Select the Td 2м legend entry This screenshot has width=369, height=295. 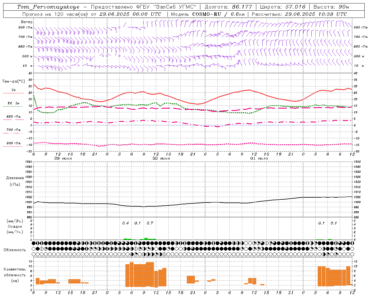13,103
